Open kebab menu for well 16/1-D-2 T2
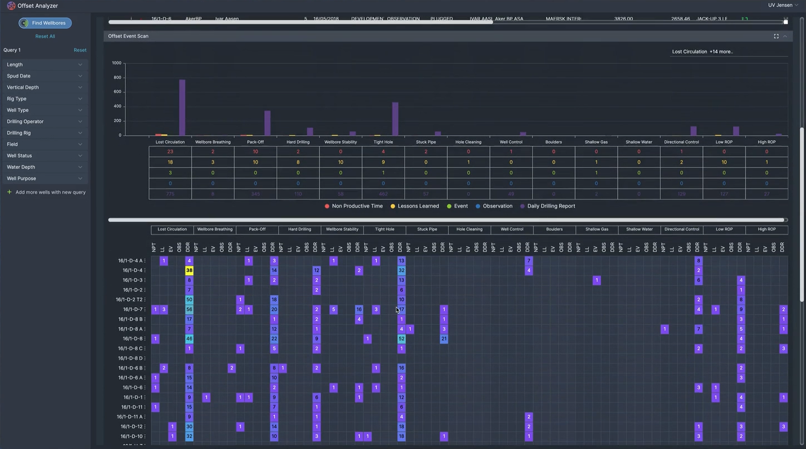 tap(145, 299)
